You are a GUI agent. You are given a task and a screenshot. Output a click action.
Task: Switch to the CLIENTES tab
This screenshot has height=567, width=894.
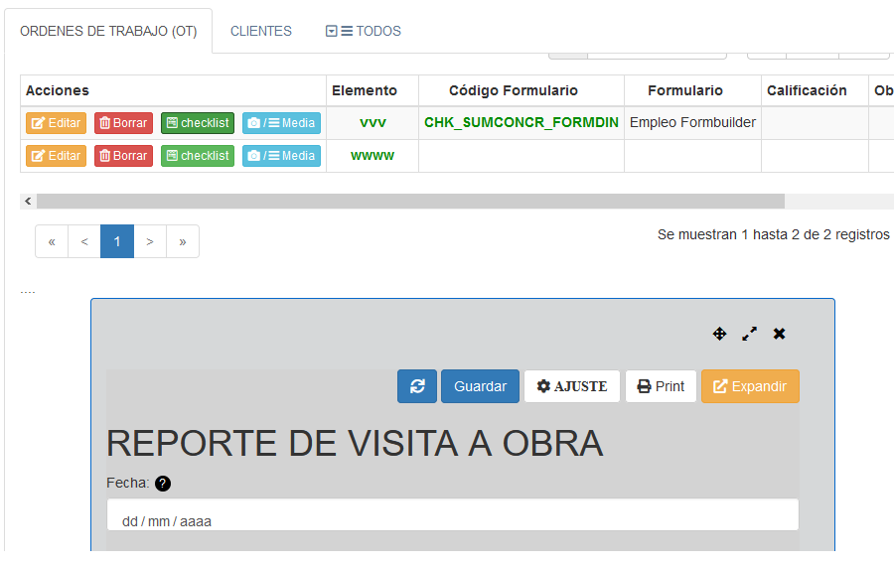261,31
